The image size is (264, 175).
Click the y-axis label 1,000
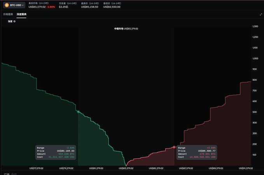(x=255, y=59)
